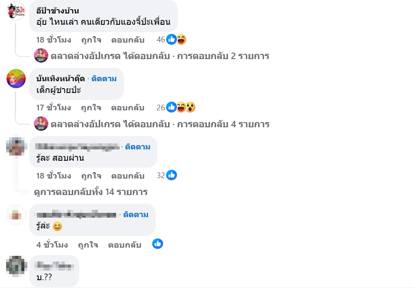Click blue like icon beside 32 count
The height and width of the screenshot is (288, 414).
tap(172, 175)
